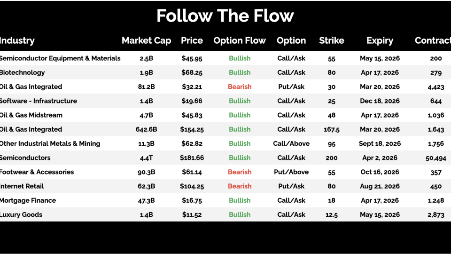Select the Strike column header
Viewport: 451px width, 254px height.
[x=331, y=40]
